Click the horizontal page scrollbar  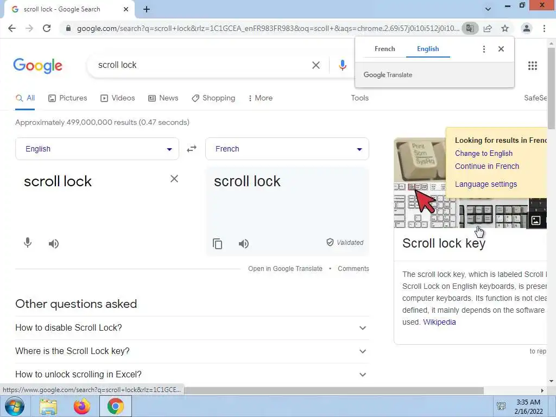point(333,390)
